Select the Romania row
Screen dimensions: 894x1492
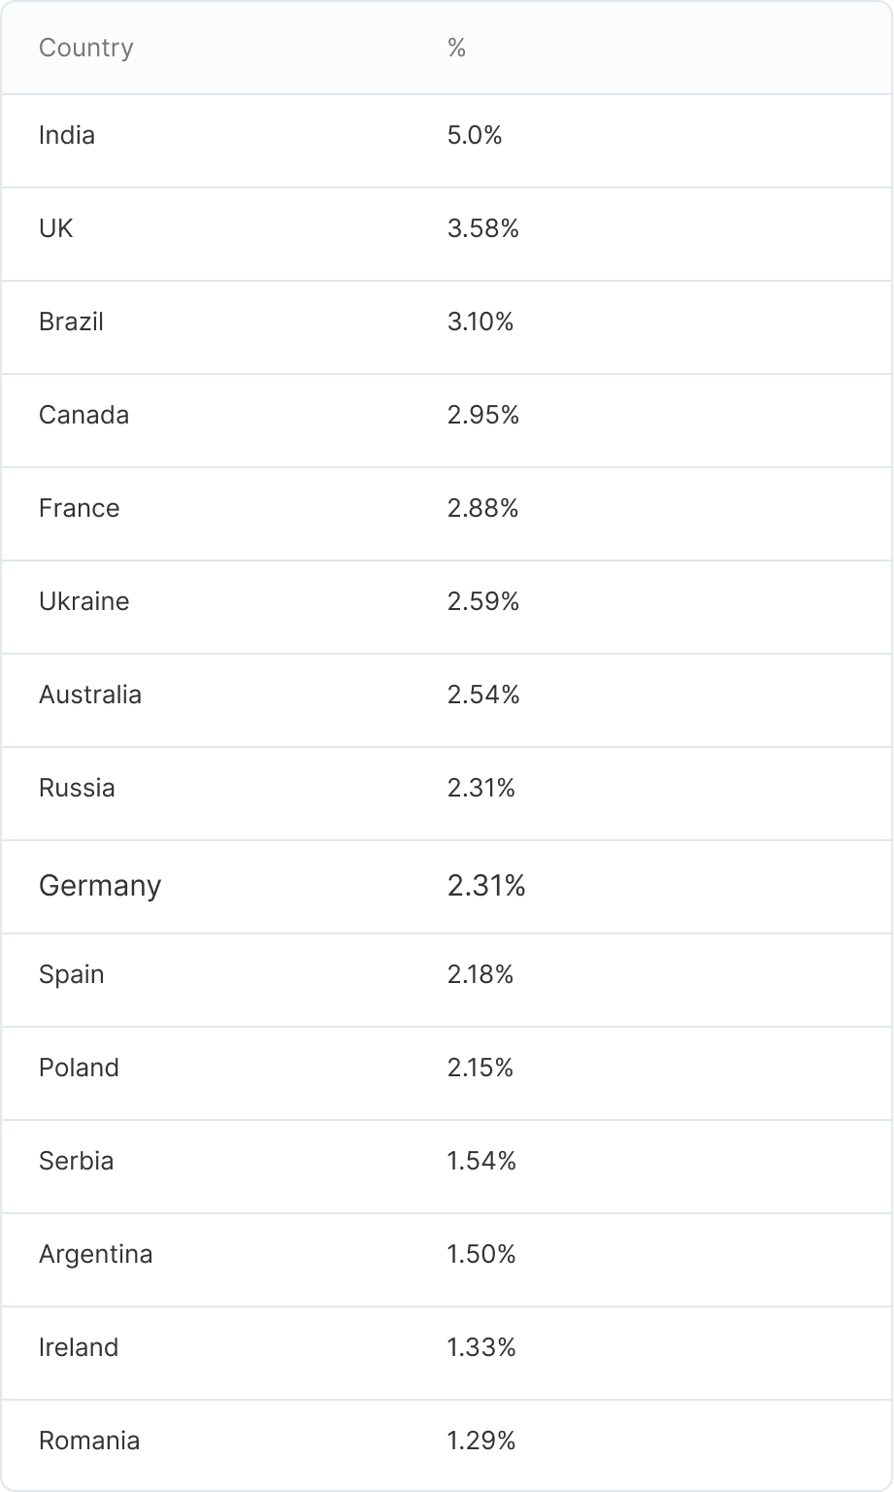pyautogui.click(x=89, y=1441)
